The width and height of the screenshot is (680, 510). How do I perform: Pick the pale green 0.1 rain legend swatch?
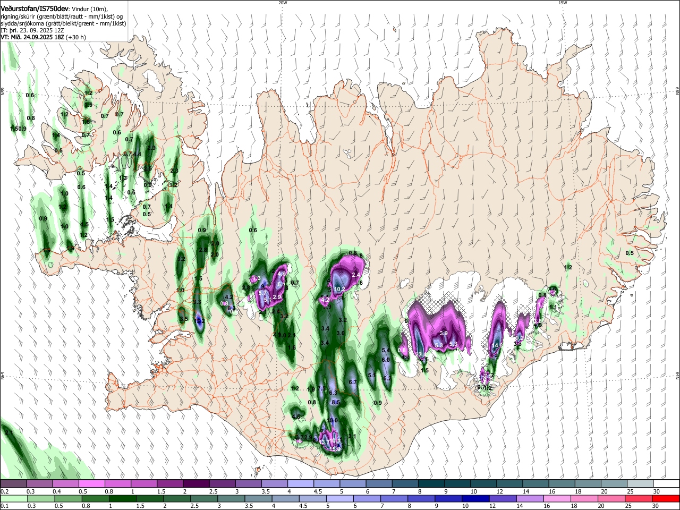tap(13, 498)
